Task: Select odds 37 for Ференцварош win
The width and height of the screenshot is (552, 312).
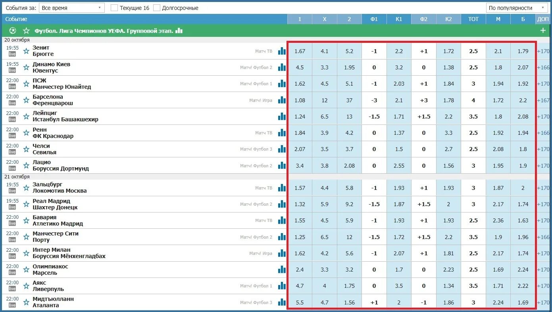Action: pos(349,100)
